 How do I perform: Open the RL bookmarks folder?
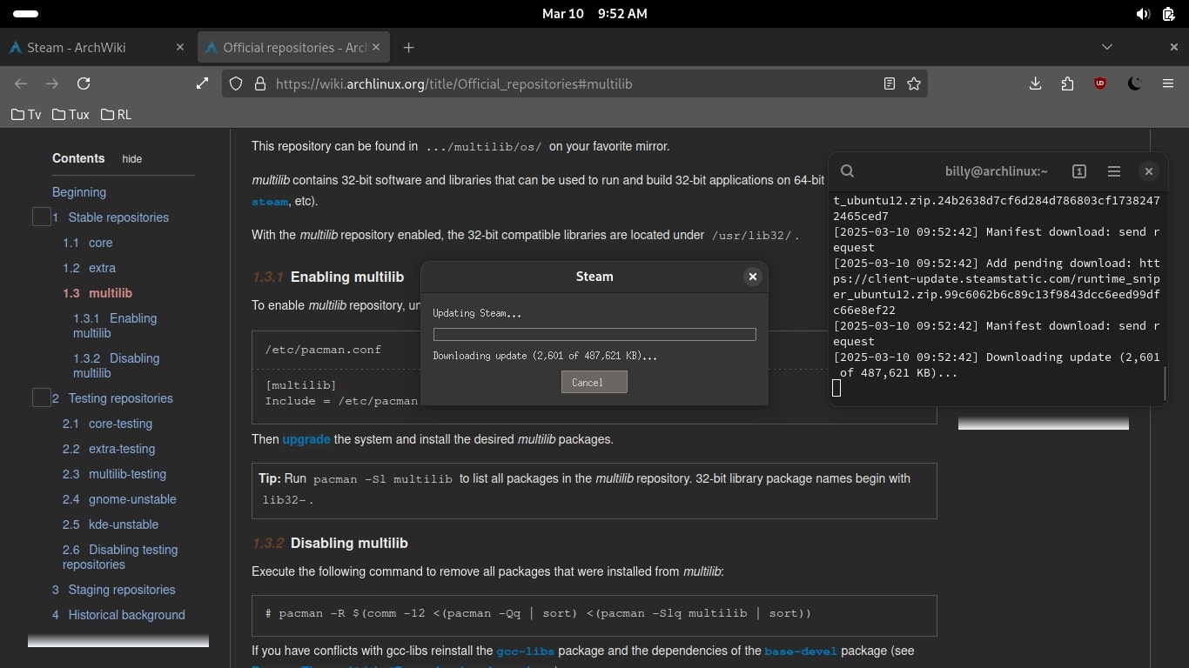coord(117,114)
